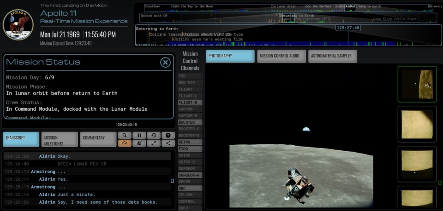Click the 129:27:40 timeline time marker
Image resolution: width=443 pixels, height=211 pixels.
(348, 28)
